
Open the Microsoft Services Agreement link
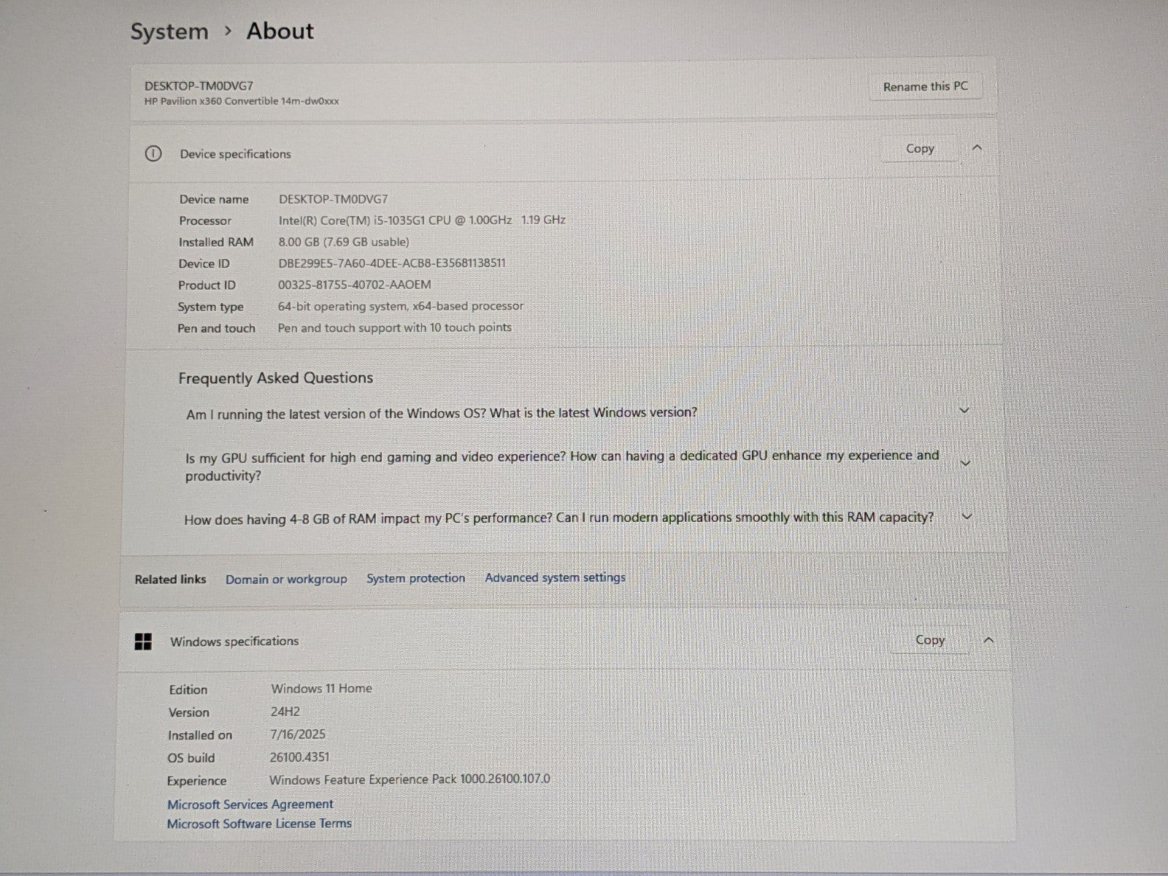coord(250,804)
